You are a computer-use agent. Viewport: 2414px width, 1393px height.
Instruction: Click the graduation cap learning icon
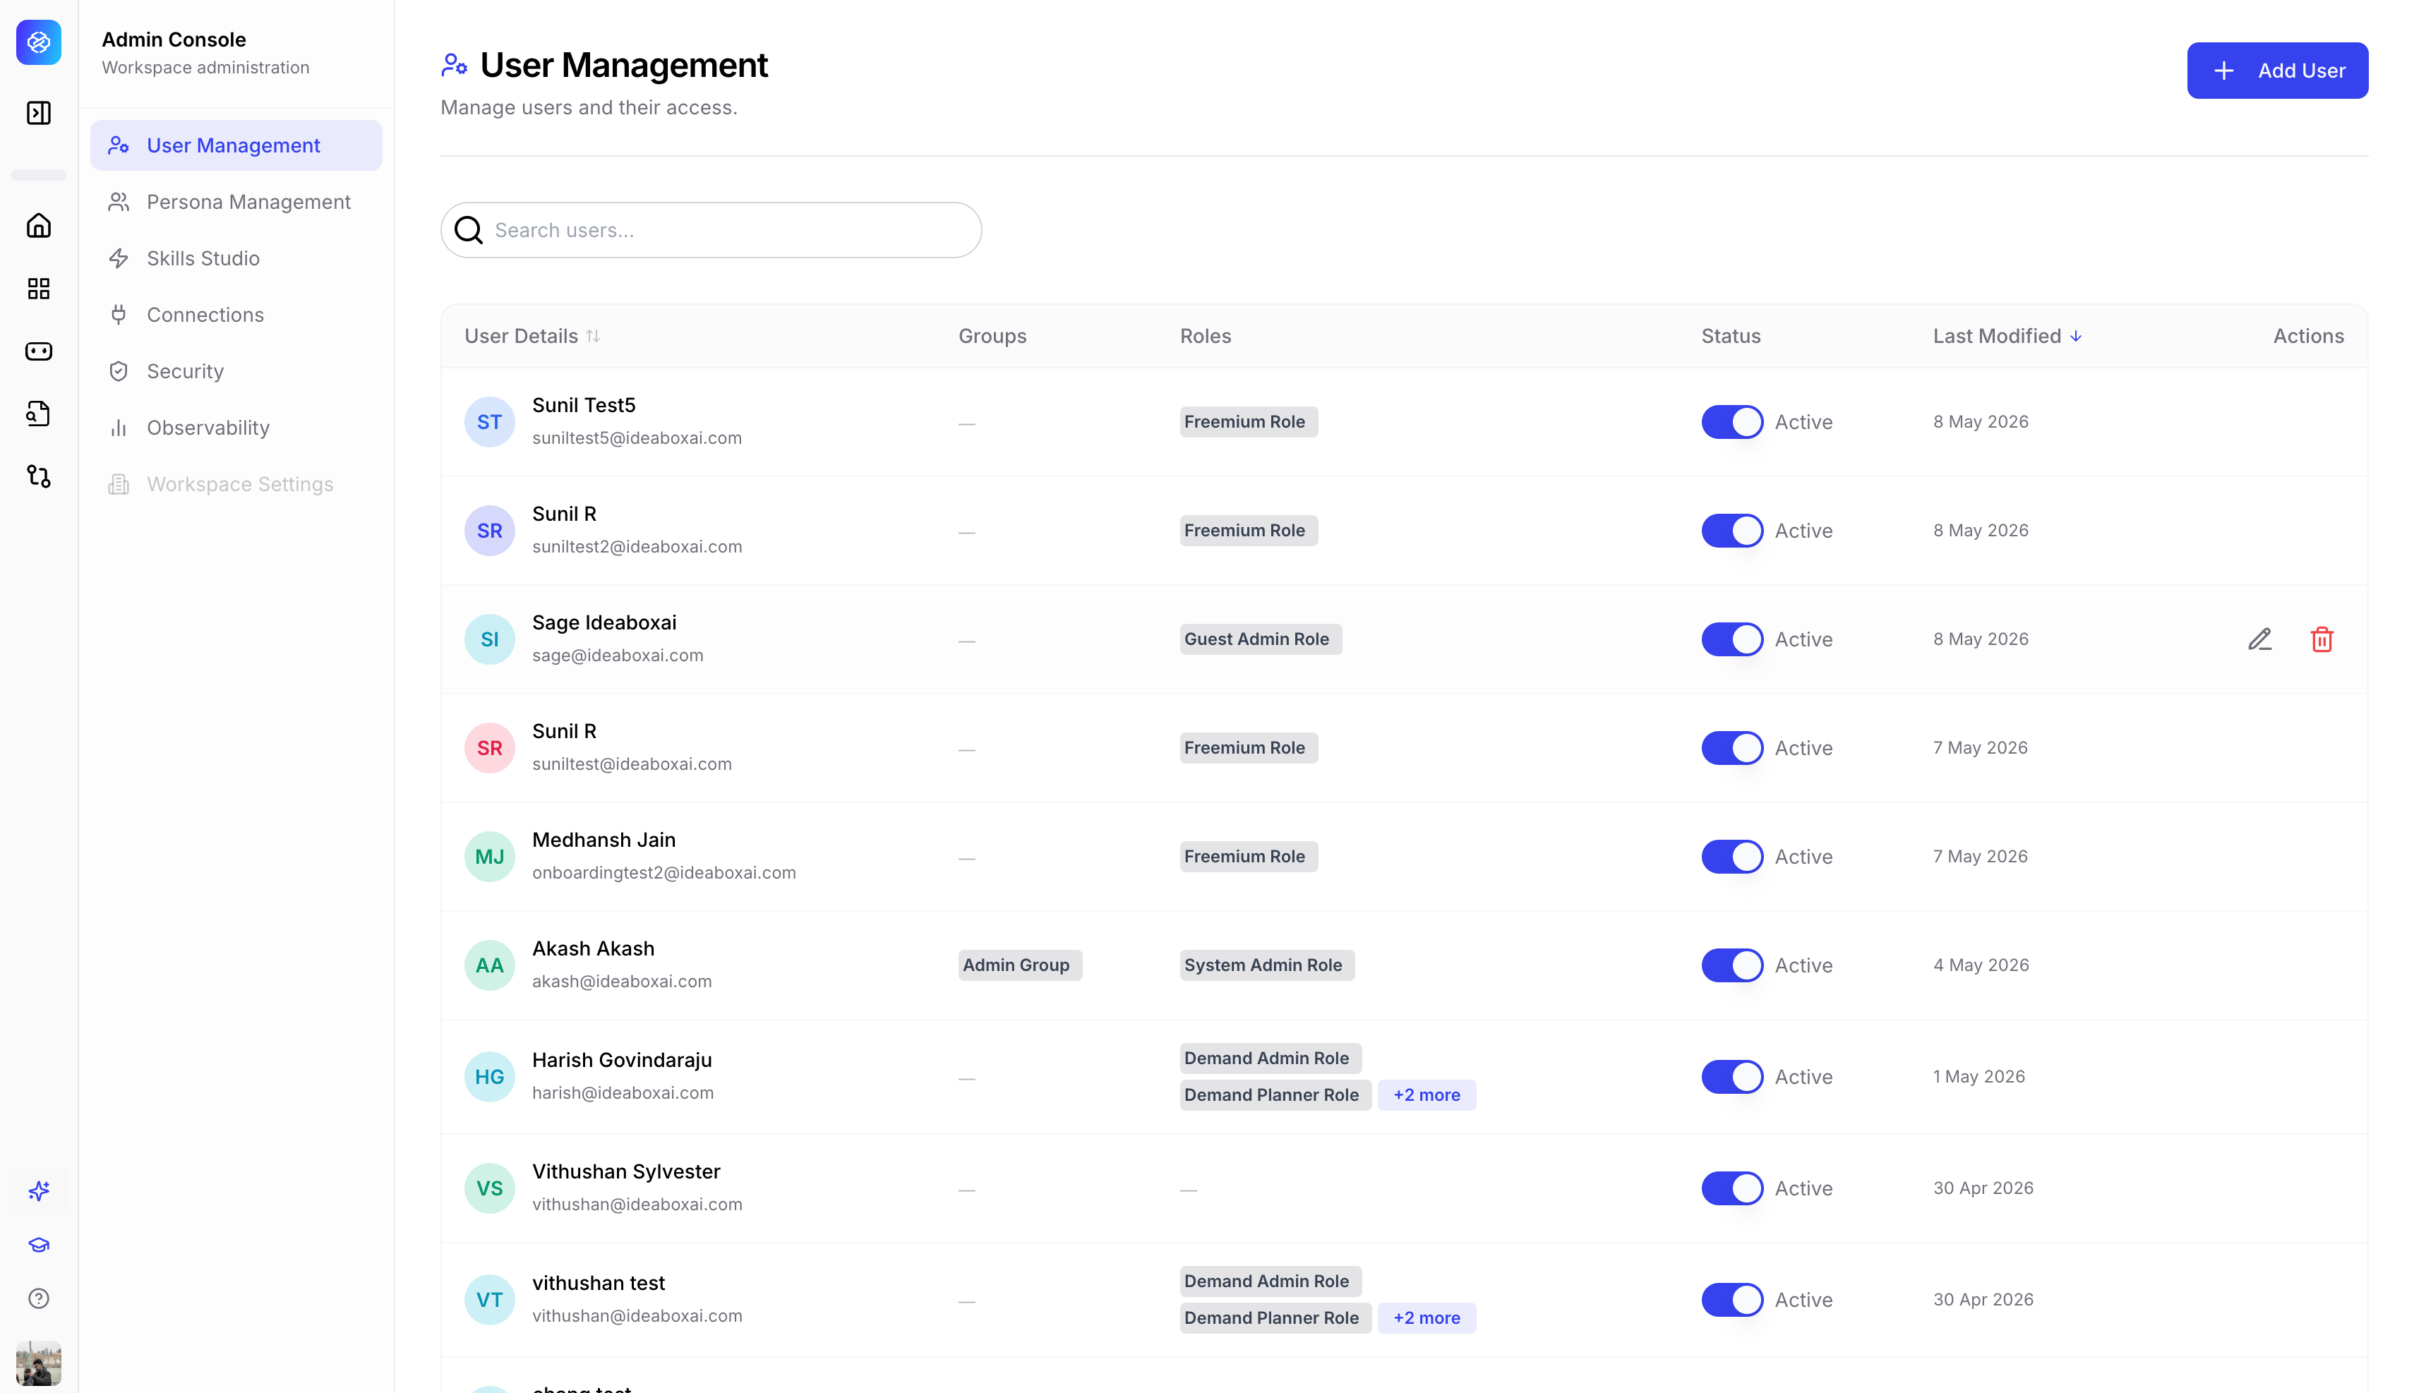38,1245
